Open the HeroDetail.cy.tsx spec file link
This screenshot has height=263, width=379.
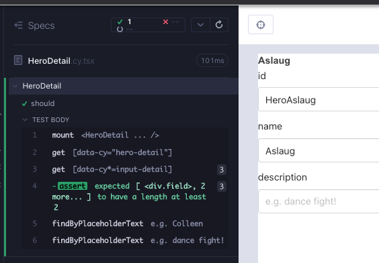point(61,61)
